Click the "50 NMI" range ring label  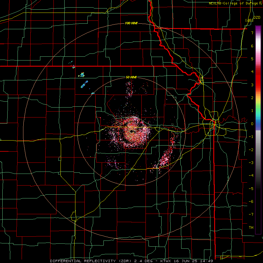coord(131,77)
